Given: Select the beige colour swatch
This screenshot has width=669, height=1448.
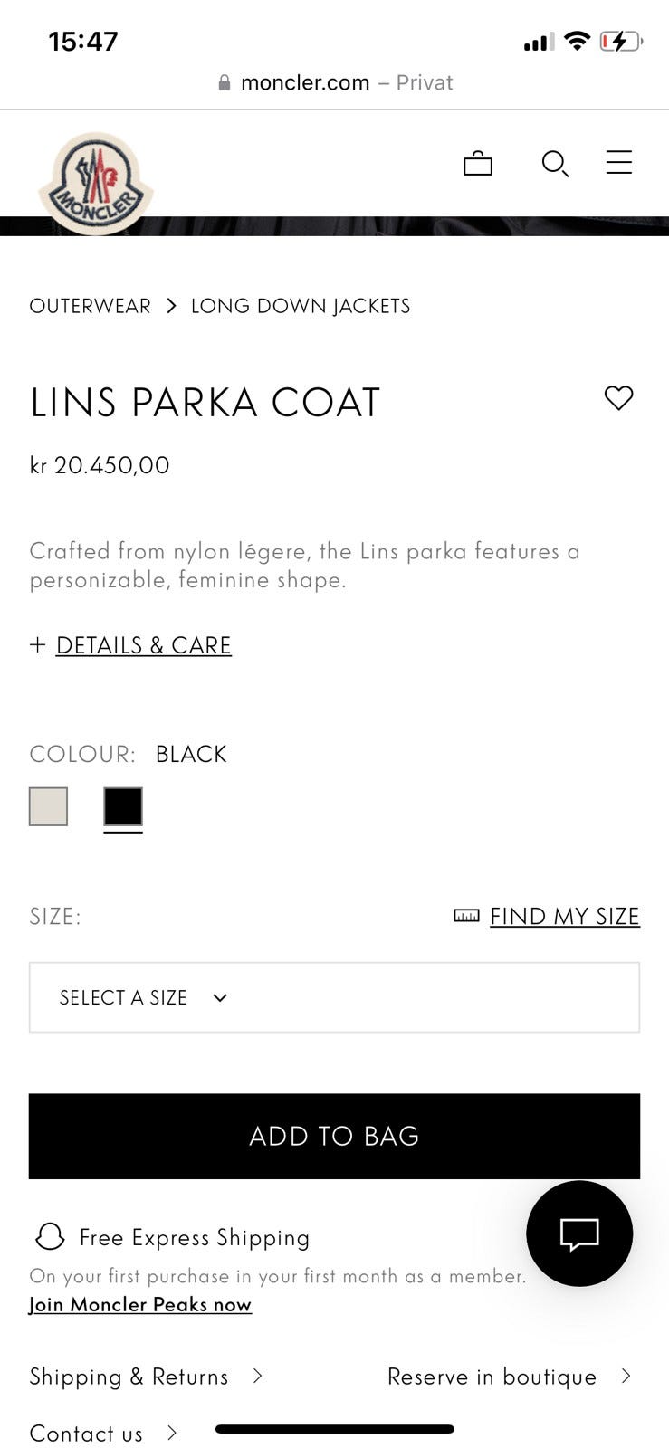Looking at the screenshot, I should 49,806.
